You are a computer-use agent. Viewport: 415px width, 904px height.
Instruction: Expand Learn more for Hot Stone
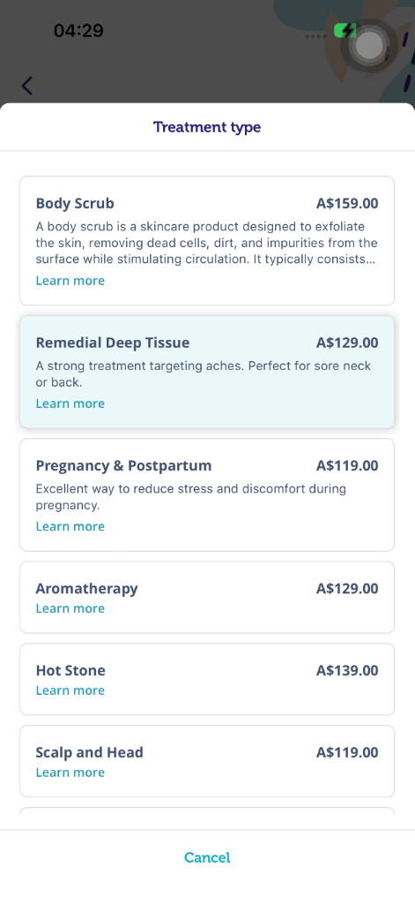(x=70, y=690)
